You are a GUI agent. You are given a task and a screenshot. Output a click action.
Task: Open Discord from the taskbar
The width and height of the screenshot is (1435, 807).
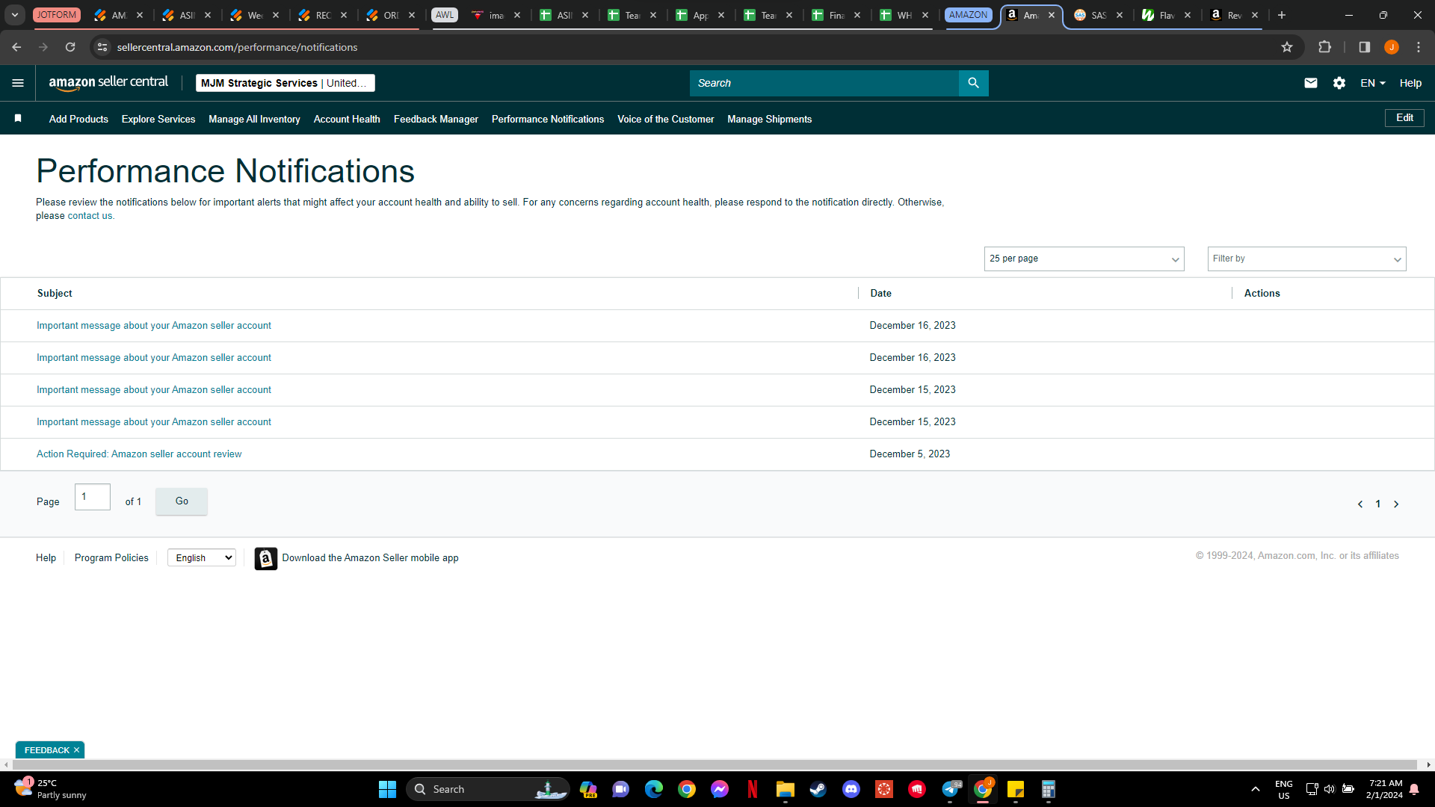pyautogui.click(x=851, y=789)
